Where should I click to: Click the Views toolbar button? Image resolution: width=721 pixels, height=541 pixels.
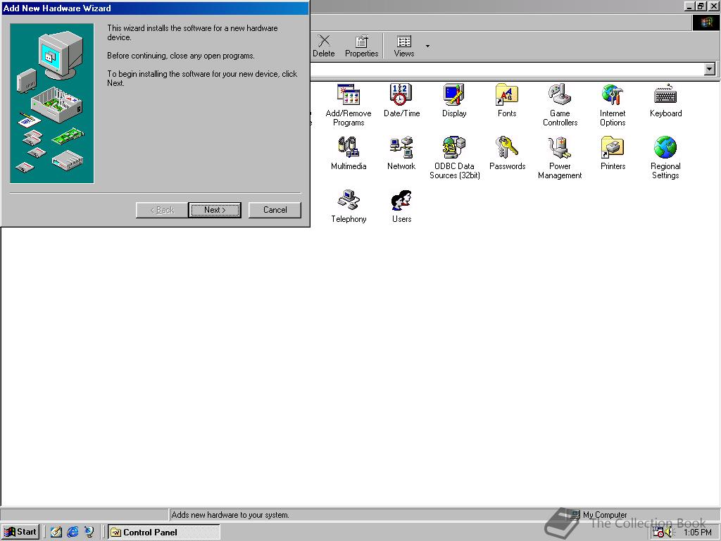click(403, 46)
